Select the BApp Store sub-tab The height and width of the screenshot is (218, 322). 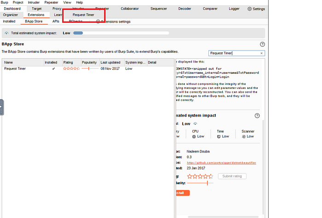(34, 21)
